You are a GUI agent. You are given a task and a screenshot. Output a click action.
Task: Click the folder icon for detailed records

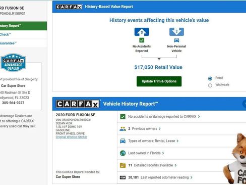[123, 165]
